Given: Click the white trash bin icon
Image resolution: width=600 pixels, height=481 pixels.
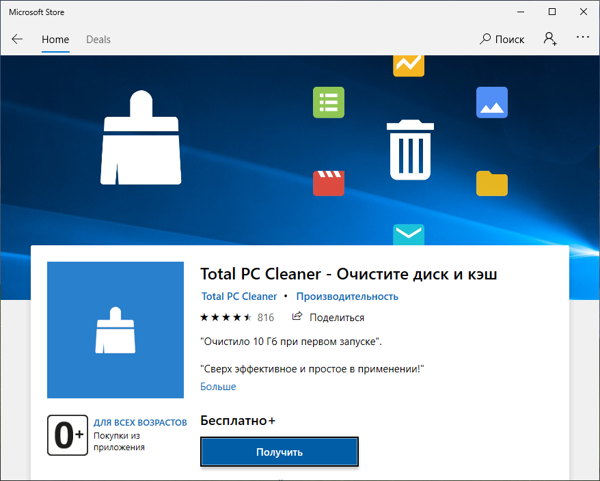Looking at the screenshot, I should [410, 150].
